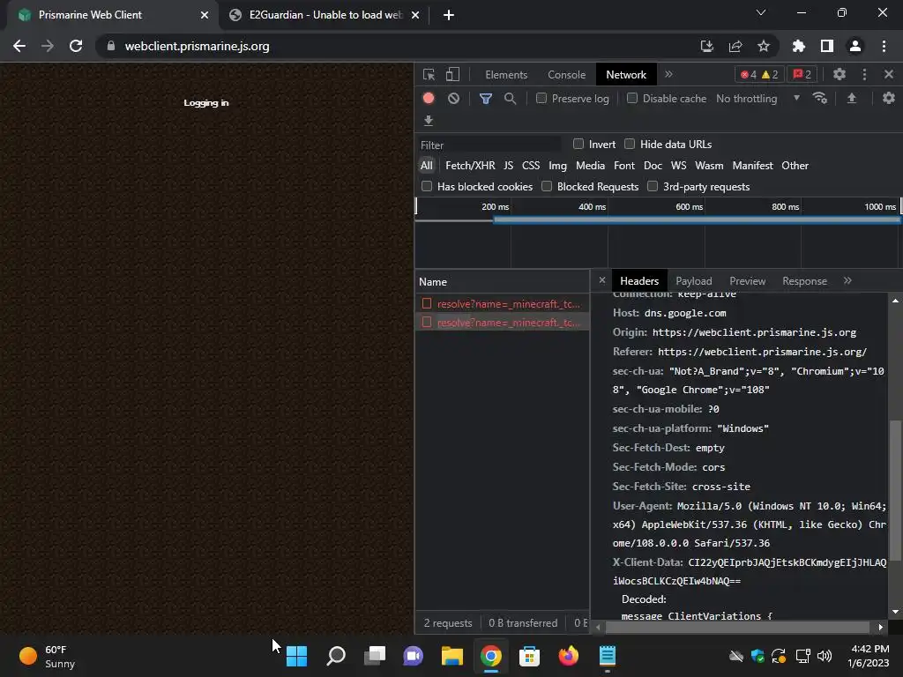903x677 pixels.
Task: Open the Preview tab
Action: point(748,281)
